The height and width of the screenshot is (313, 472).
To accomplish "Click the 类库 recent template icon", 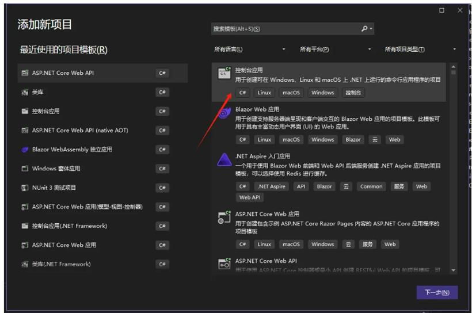I will (25, 92).
